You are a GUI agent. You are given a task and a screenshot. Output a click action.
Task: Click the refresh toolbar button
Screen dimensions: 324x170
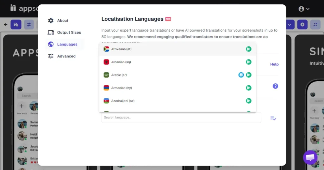(315, 25)
